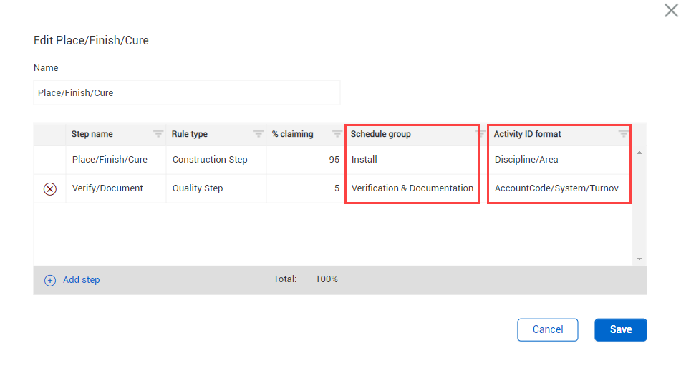
Task: Select the Construction Step rule type cell
Action: [216, 160]
